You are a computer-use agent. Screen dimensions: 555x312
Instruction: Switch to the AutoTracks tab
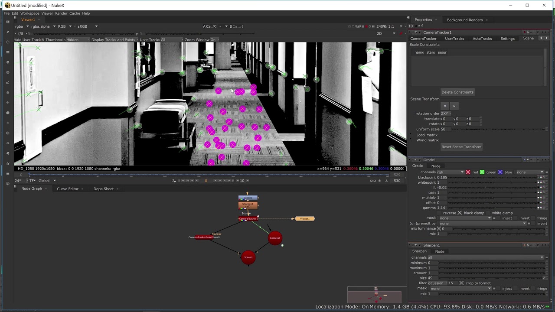482,39
